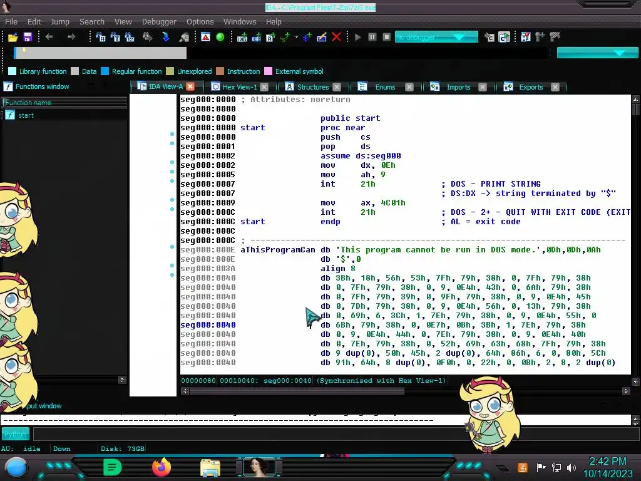
Task: Close the Hex View-1 tab
Action: pyautogui.click(x=264, y=86)
